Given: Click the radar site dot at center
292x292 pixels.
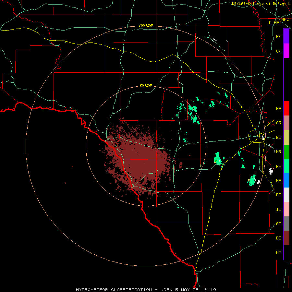Looking at the screenshot, I should pos(146,145).
